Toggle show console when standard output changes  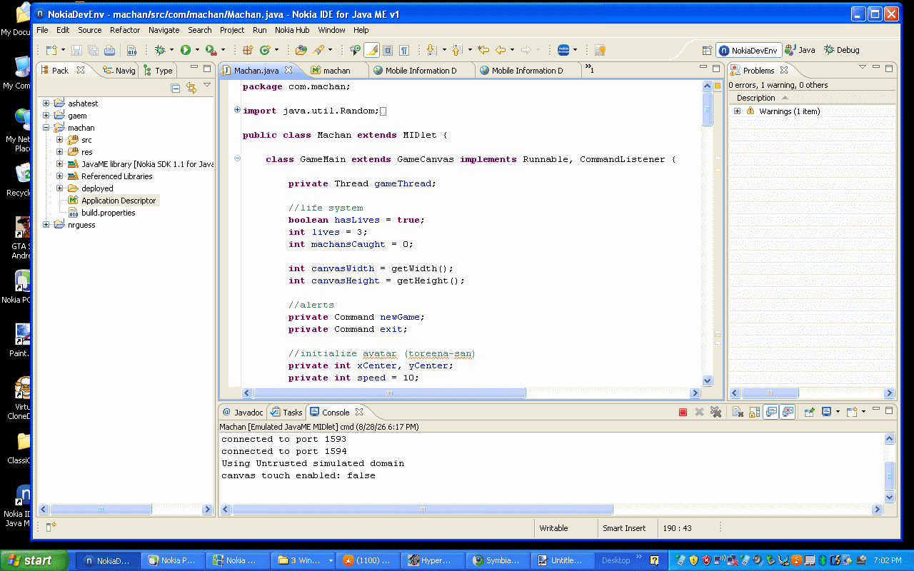[x=770, y=412]
